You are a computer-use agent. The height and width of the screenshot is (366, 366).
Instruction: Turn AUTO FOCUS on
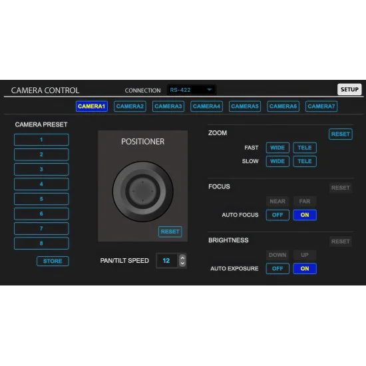pos(305,215)
